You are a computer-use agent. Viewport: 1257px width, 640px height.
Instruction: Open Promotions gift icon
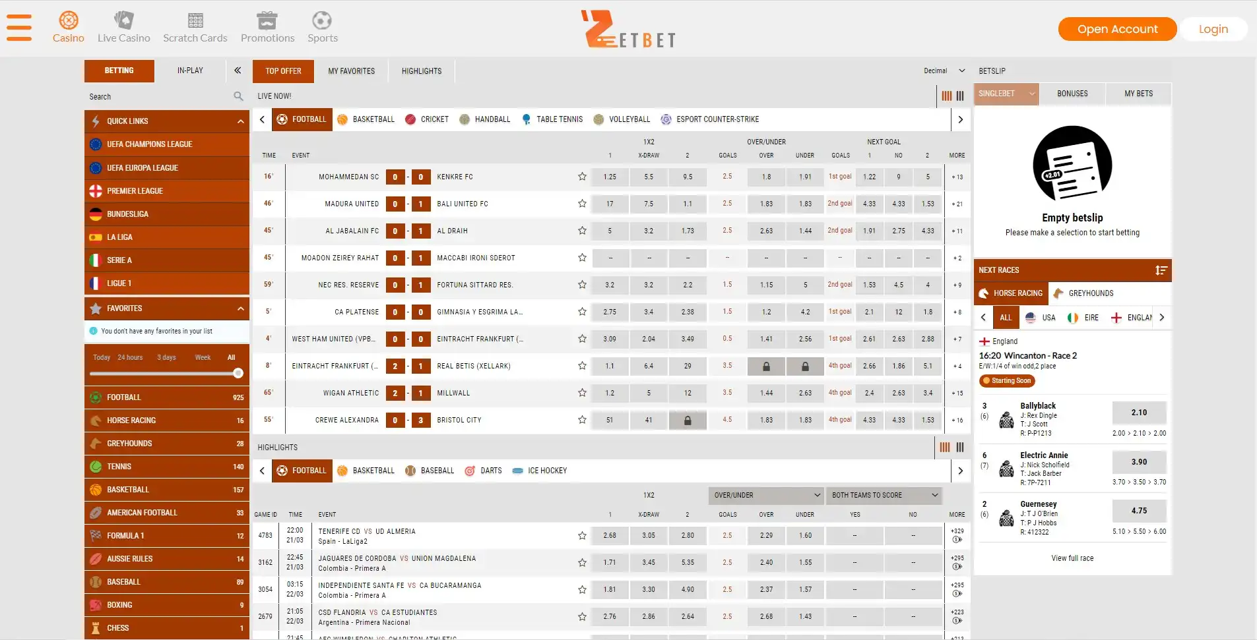pyautogui.click(x=267, y=20)
